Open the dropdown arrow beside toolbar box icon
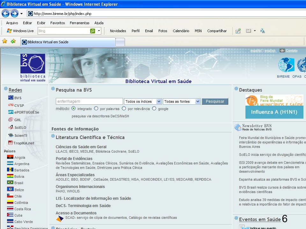This screenshot has height=229, width=306. coord(255,31)
